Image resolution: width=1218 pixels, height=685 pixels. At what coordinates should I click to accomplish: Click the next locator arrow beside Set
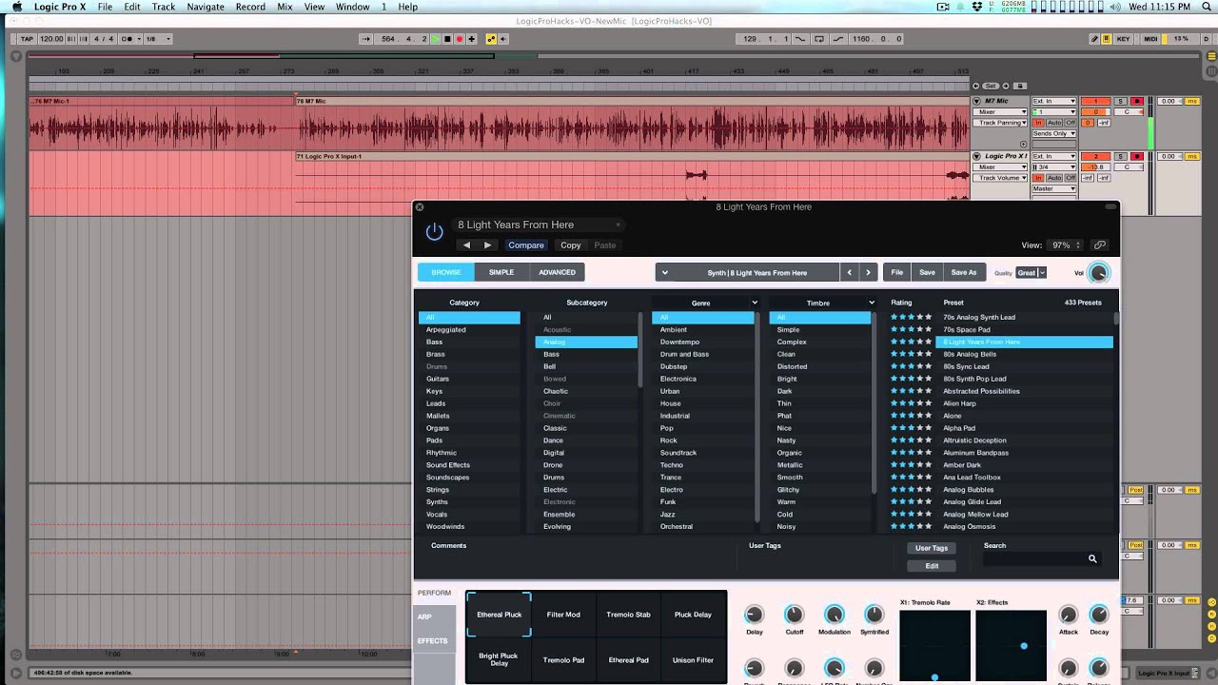[1006, 86]
